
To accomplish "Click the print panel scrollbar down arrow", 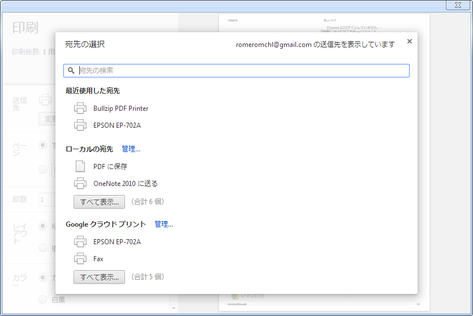I will (174, 309).
